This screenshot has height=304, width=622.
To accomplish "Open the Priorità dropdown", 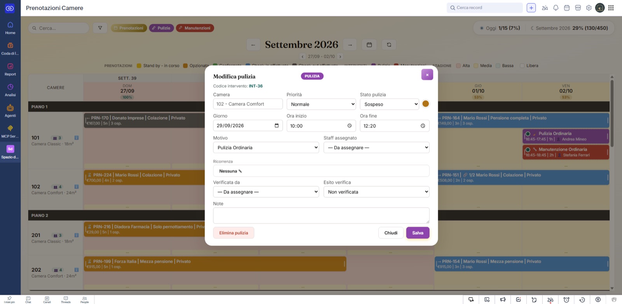I will pos(321,104).
